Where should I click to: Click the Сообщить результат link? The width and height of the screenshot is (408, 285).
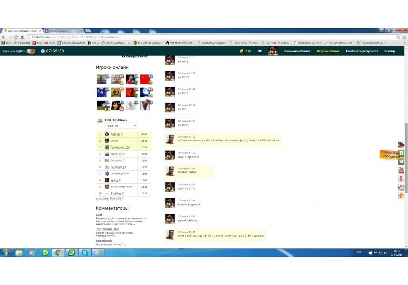coord(362,51)
